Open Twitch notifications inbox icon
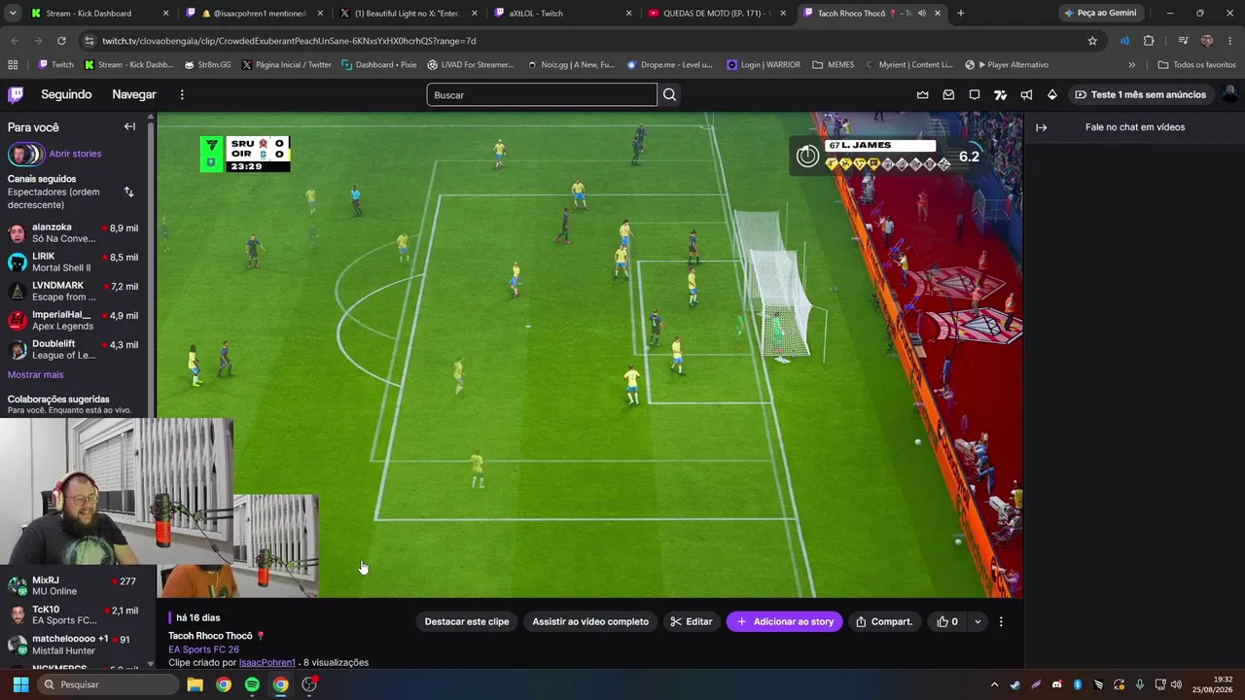Image resolution: width=1245 pixels, height=700 pixels. [948, 94]
